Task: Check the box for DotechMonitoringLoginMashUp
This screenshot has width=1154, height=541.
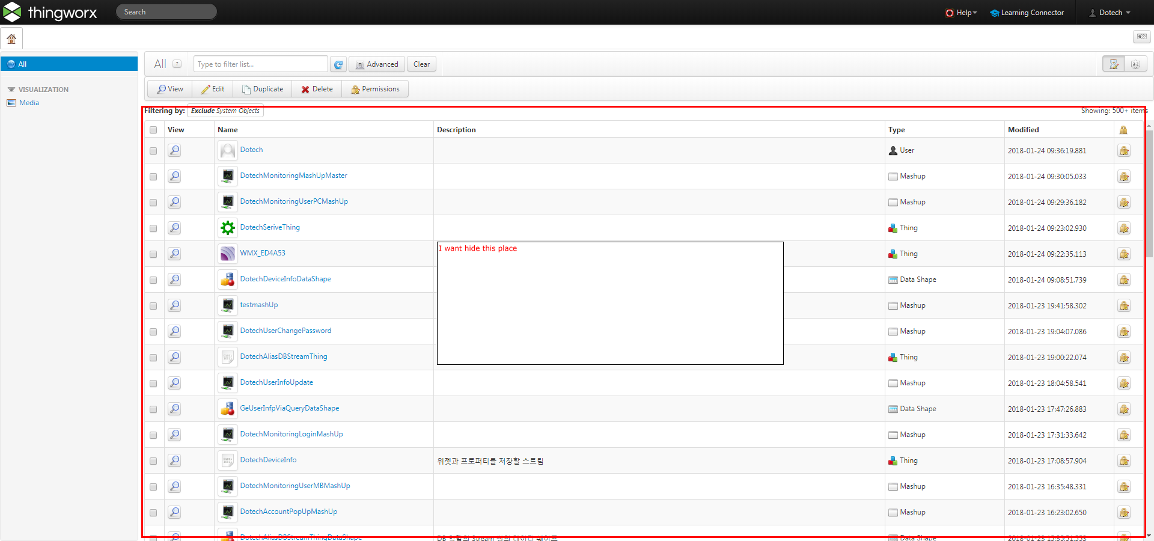Action: (x=153, y=435)
